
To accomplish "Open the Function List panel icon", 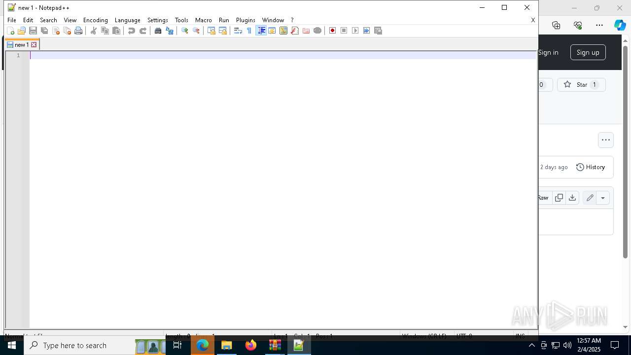I will point(295,31).
